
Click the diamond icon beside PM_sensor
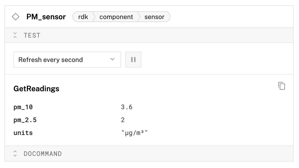coord(16,17)
